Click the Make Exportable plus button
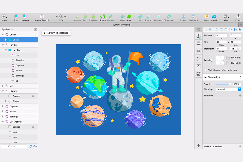 coord(240,146)
